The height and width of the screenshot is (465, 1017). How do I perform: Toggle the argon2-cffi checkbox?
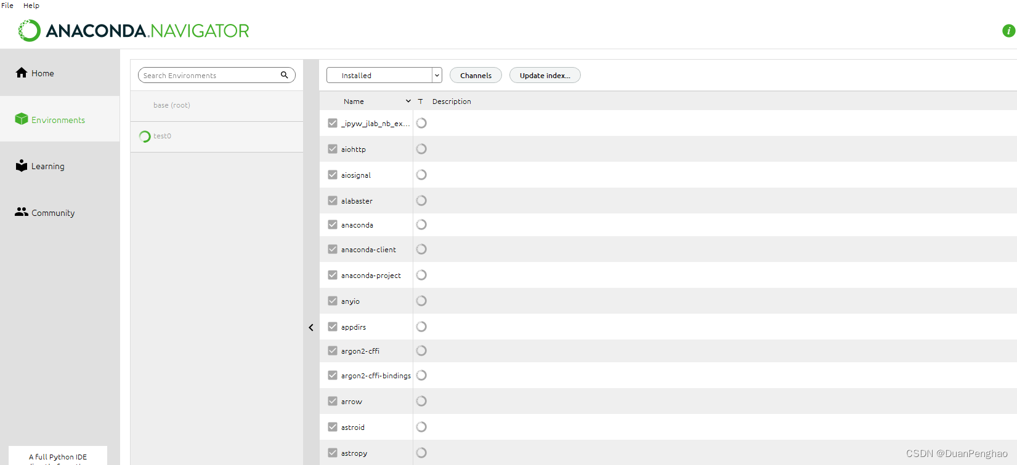(x=333, y=351)
